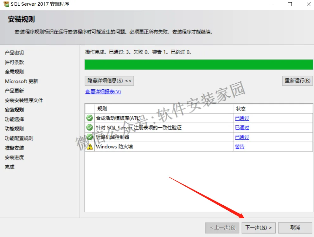Click the 操作完成 summary status text
The width and height of the screenshot is (314, 237).
coord(138,52)
